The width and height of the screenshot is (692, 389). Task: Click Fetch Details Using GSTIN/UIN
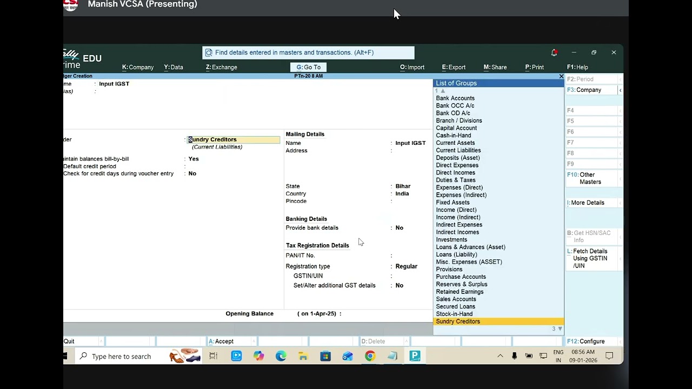click(x=591, y=258)
